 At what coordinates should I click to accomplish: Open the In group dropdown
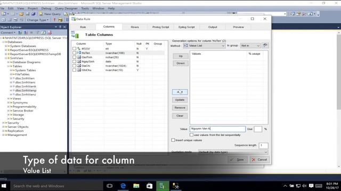[250, 46]
